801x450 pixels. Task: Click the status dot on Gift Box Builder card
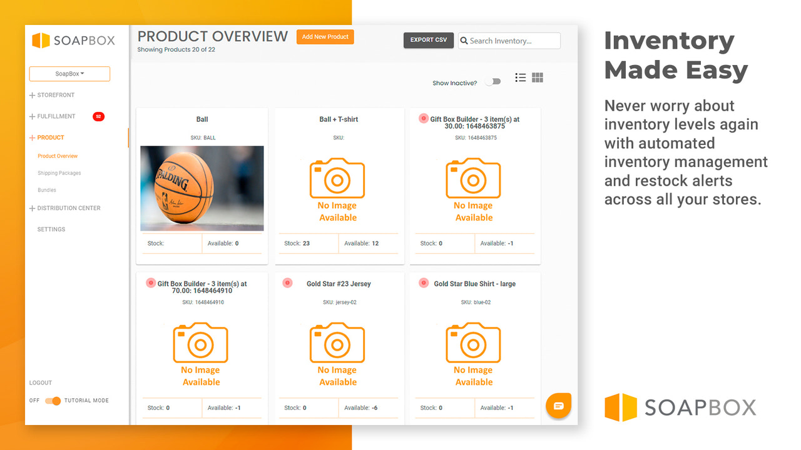pos(422,118)
